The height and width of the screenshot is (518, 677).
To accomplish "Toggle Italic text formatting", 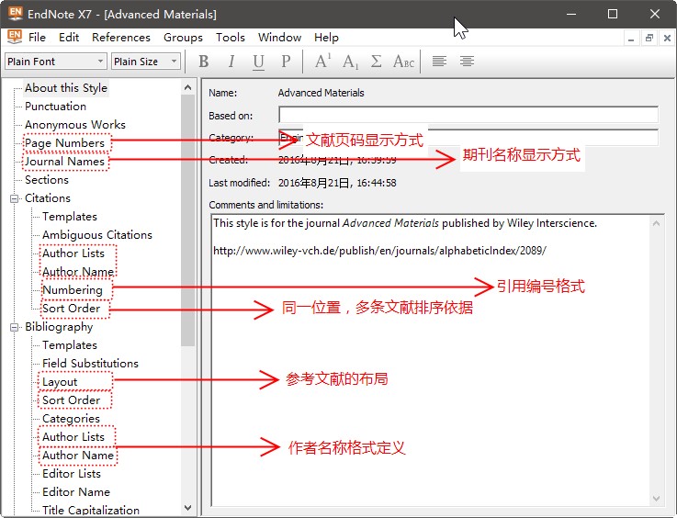I will tap(231, 62).
